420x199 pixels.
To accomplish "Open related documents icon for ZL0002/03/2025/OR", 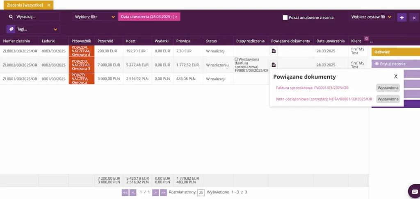I will [x=274, y=64].
